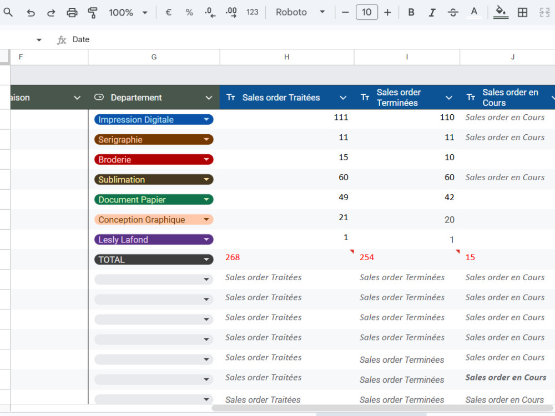Screen dimensions: 555x416
Task: Click the merge cells icon
Action: point(544,12)
